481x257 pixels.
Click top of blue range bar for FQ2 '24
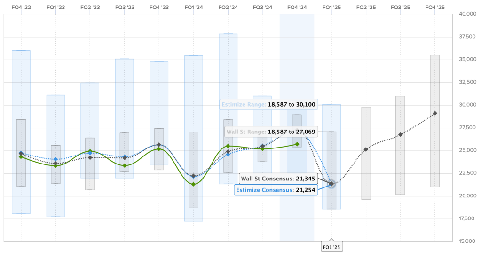228,34
